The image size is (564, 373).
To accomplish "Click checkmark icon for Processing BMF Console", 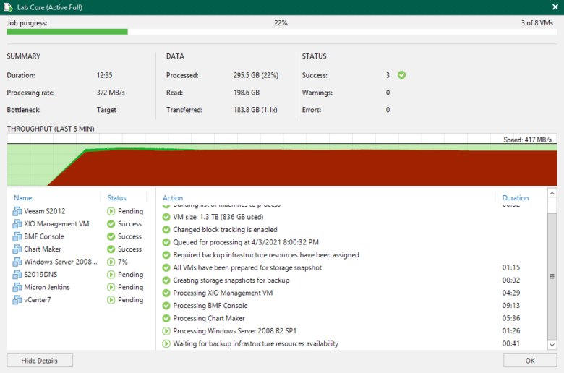I will click(x=166, y=305).
